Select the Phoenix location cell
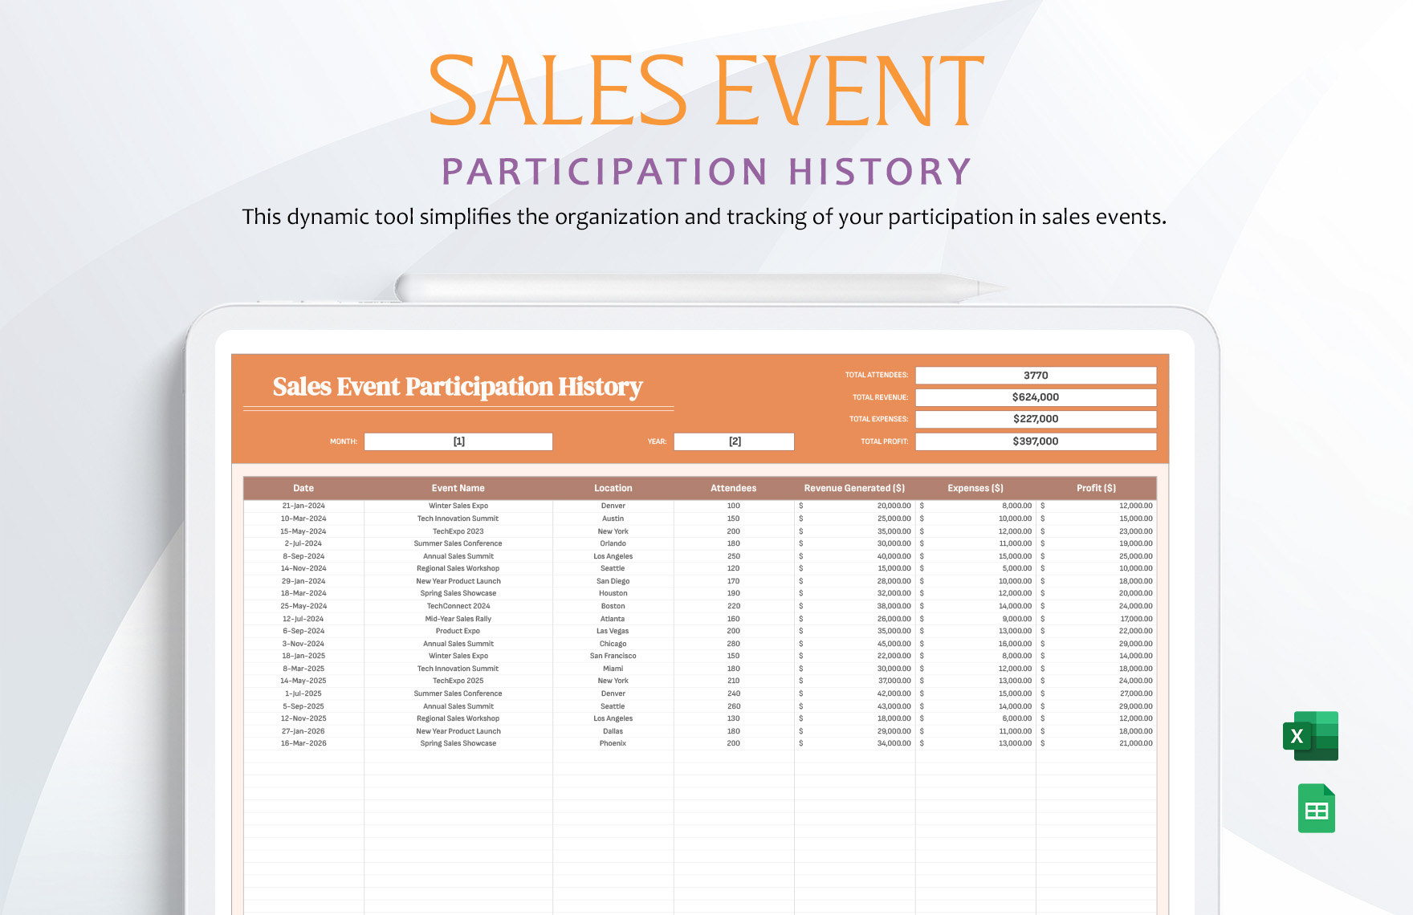 (x=613, y=743)
